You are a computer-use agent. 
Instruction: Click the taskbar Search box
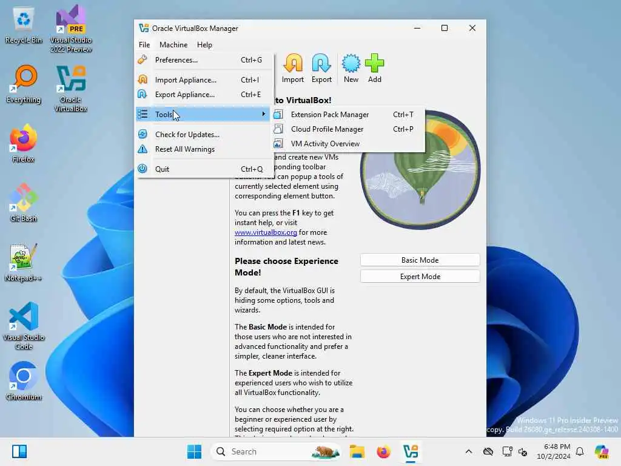pos(277,451)
